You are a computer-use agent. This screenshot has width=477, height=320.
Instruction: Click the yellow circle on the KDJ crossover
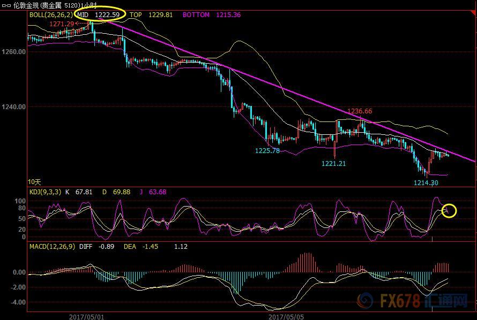pyautogui.click(x=449, y=211)
